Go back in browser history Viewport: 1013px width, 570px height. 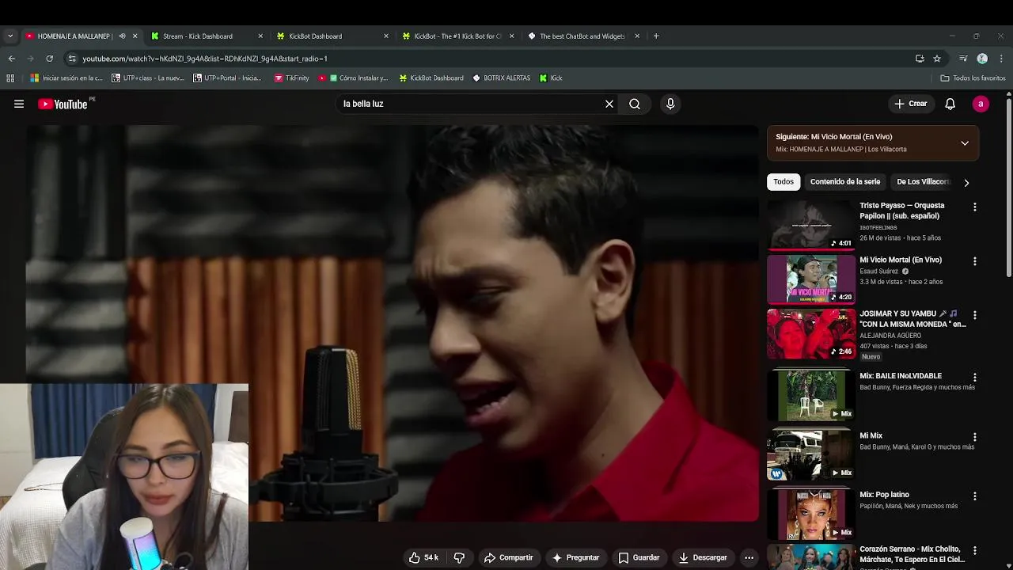point(11,59)
